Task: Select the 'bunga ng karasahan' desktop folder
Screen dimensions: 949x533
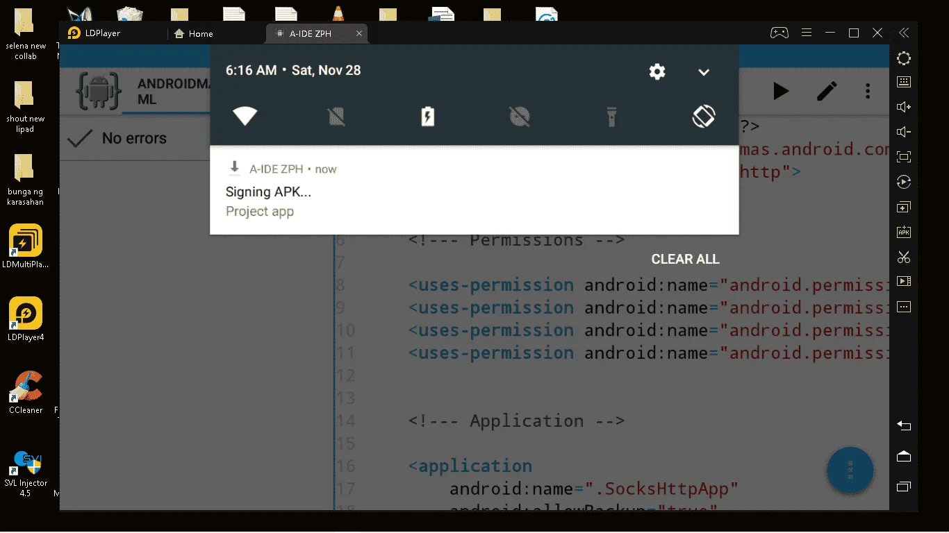Action: click(x=26, y=180)
